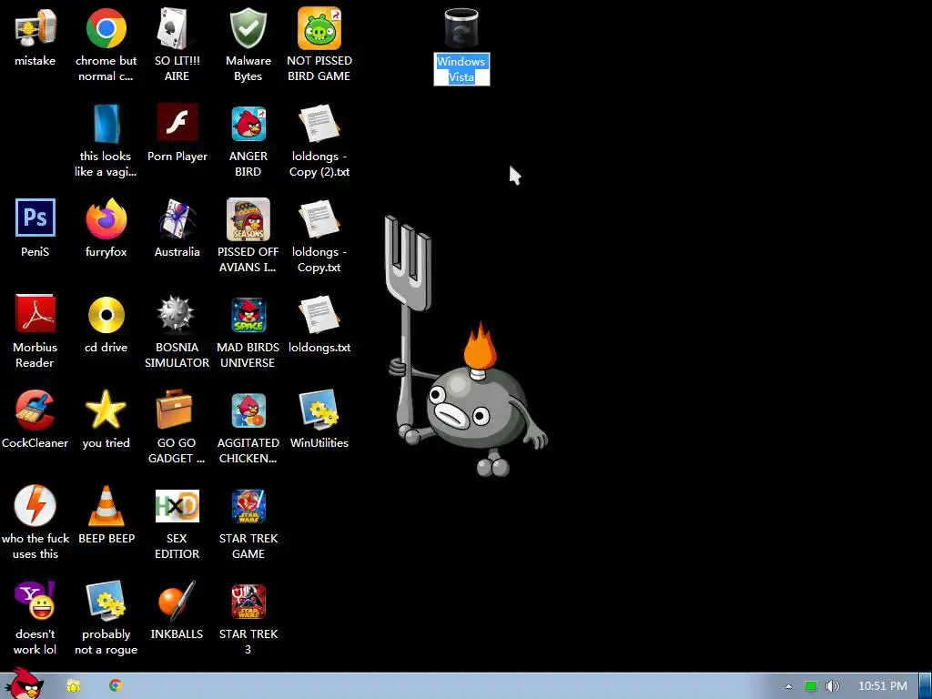Click the 'STAR TREK GAME' Star Wars icon
The height and width of the screenshot is (699, 932).
point(248,506)
